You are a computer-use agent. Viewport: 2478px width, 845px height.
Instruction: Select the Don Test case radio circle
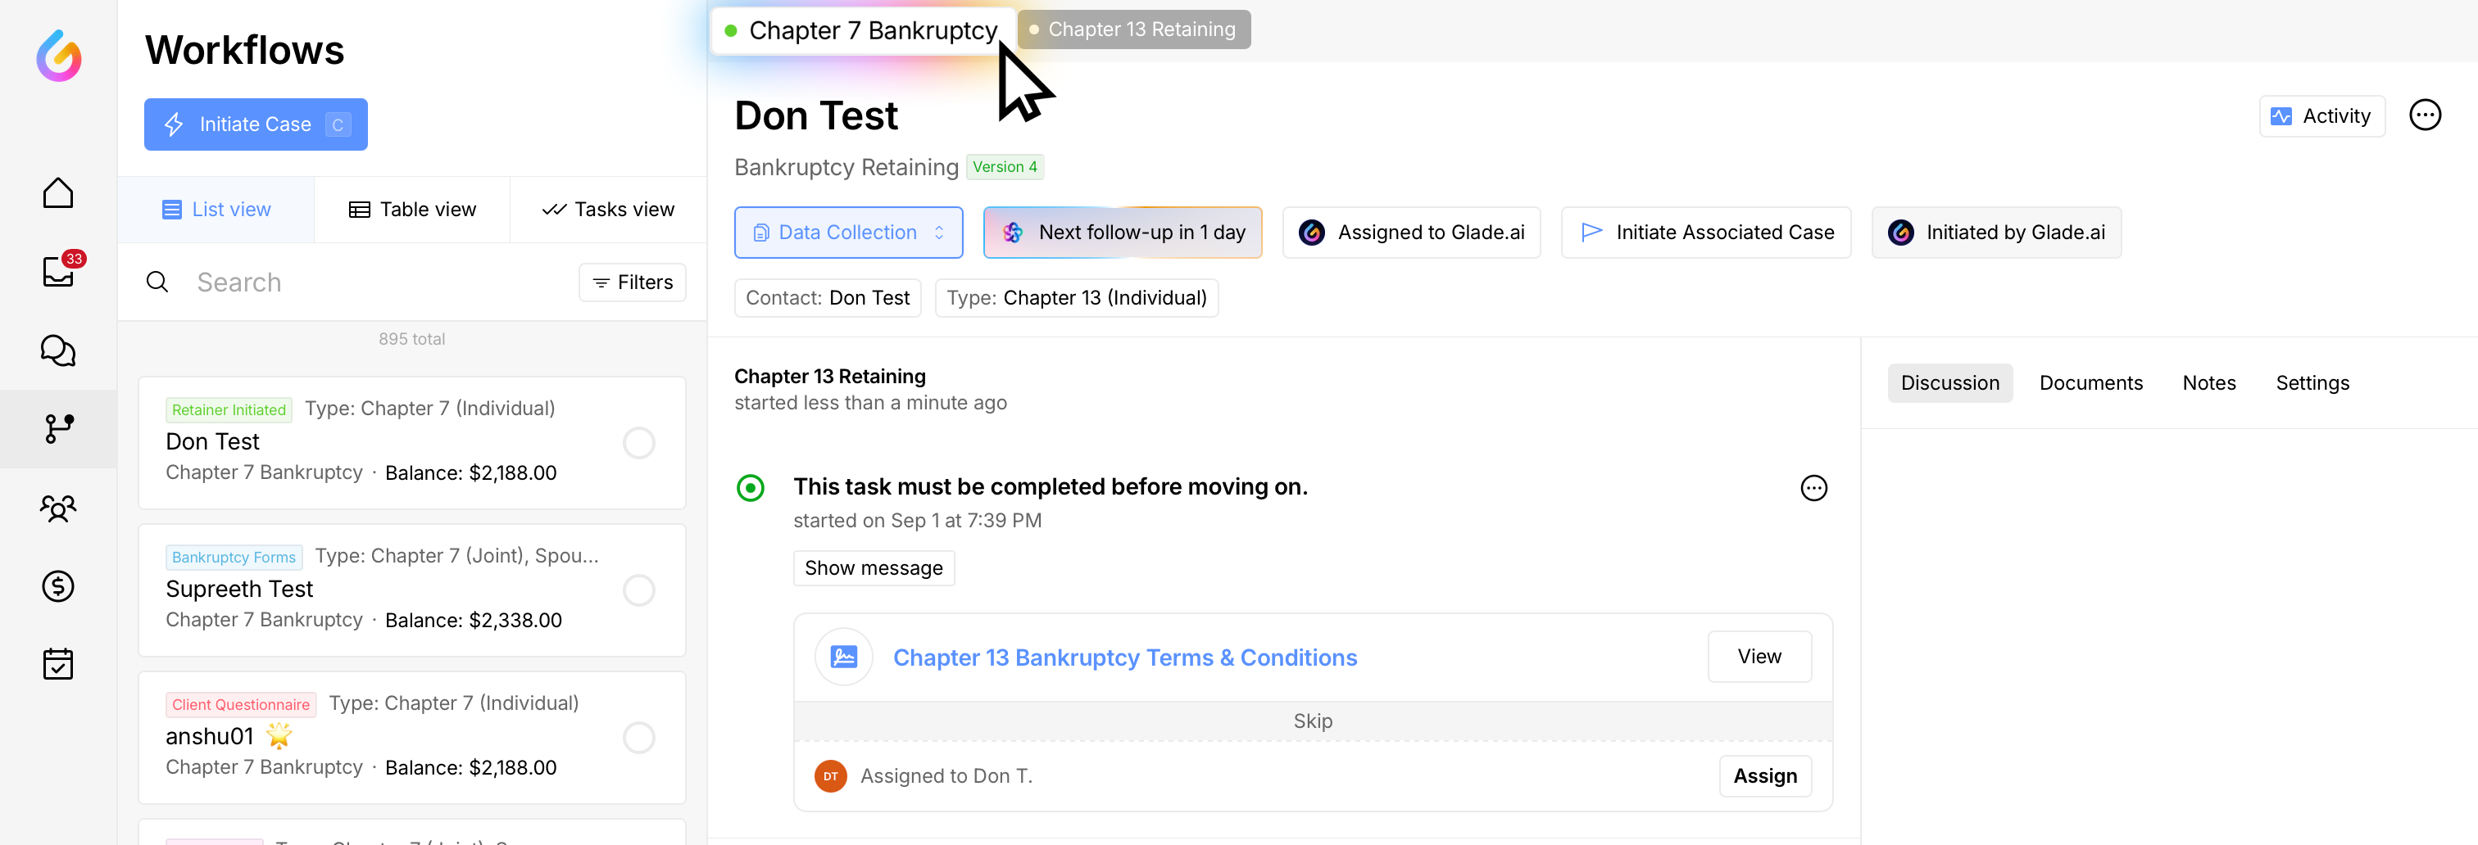[638, 443]
